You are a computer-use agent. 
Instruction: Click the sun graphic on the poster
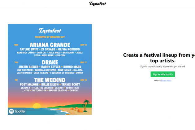click(x=37, y=106)
